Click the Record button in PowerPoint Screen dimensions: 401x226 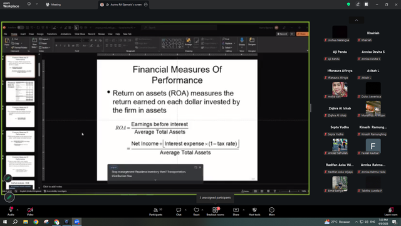282,34
